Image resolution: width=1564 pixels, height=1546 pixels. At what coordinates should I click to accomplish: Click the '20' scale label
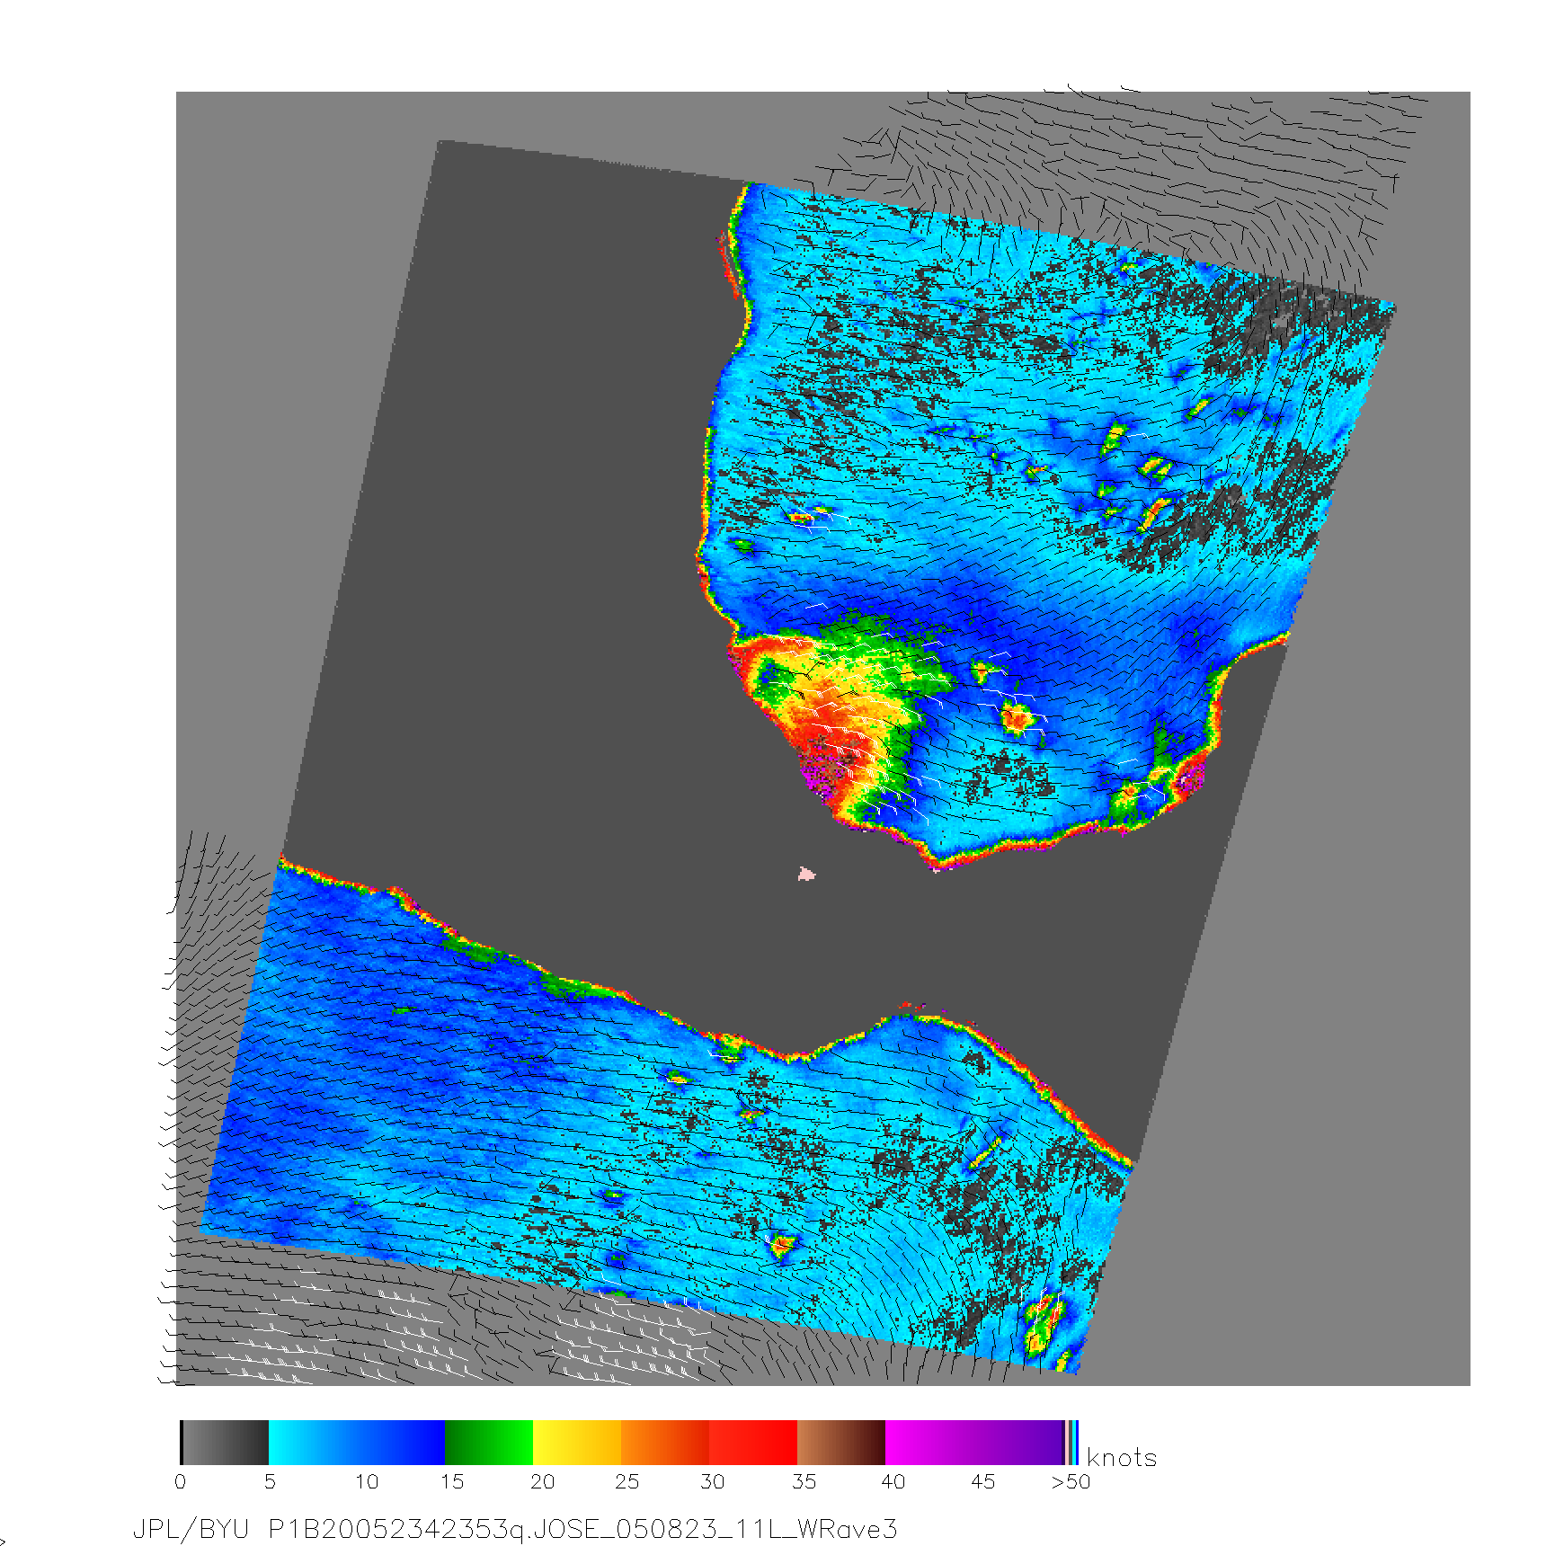[x=542, y=1481]
